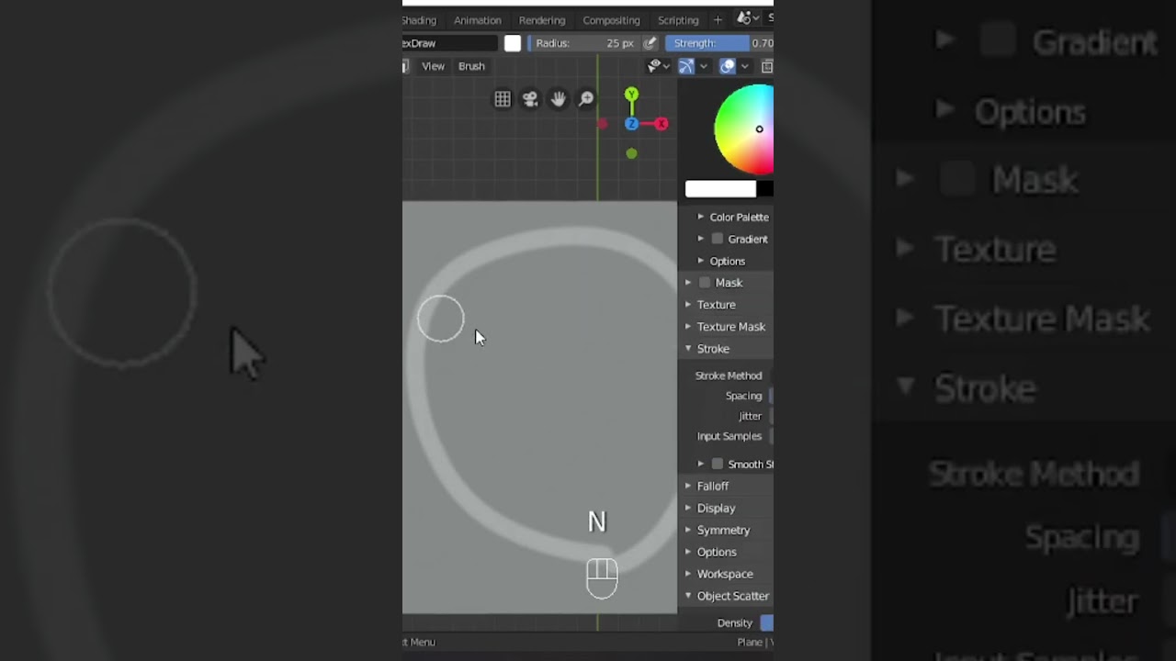The width and height of the screenshot is (1176, 661).
Task: Click the zoom magnifier icon in viewport
Action: [586, 99]
